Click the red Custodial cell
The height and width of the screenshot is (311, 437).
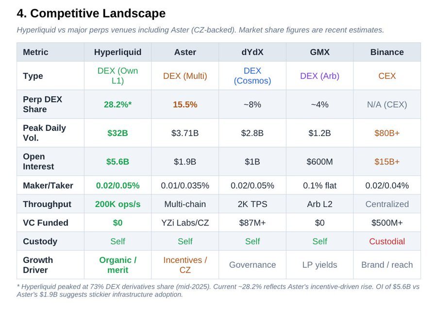387,242
